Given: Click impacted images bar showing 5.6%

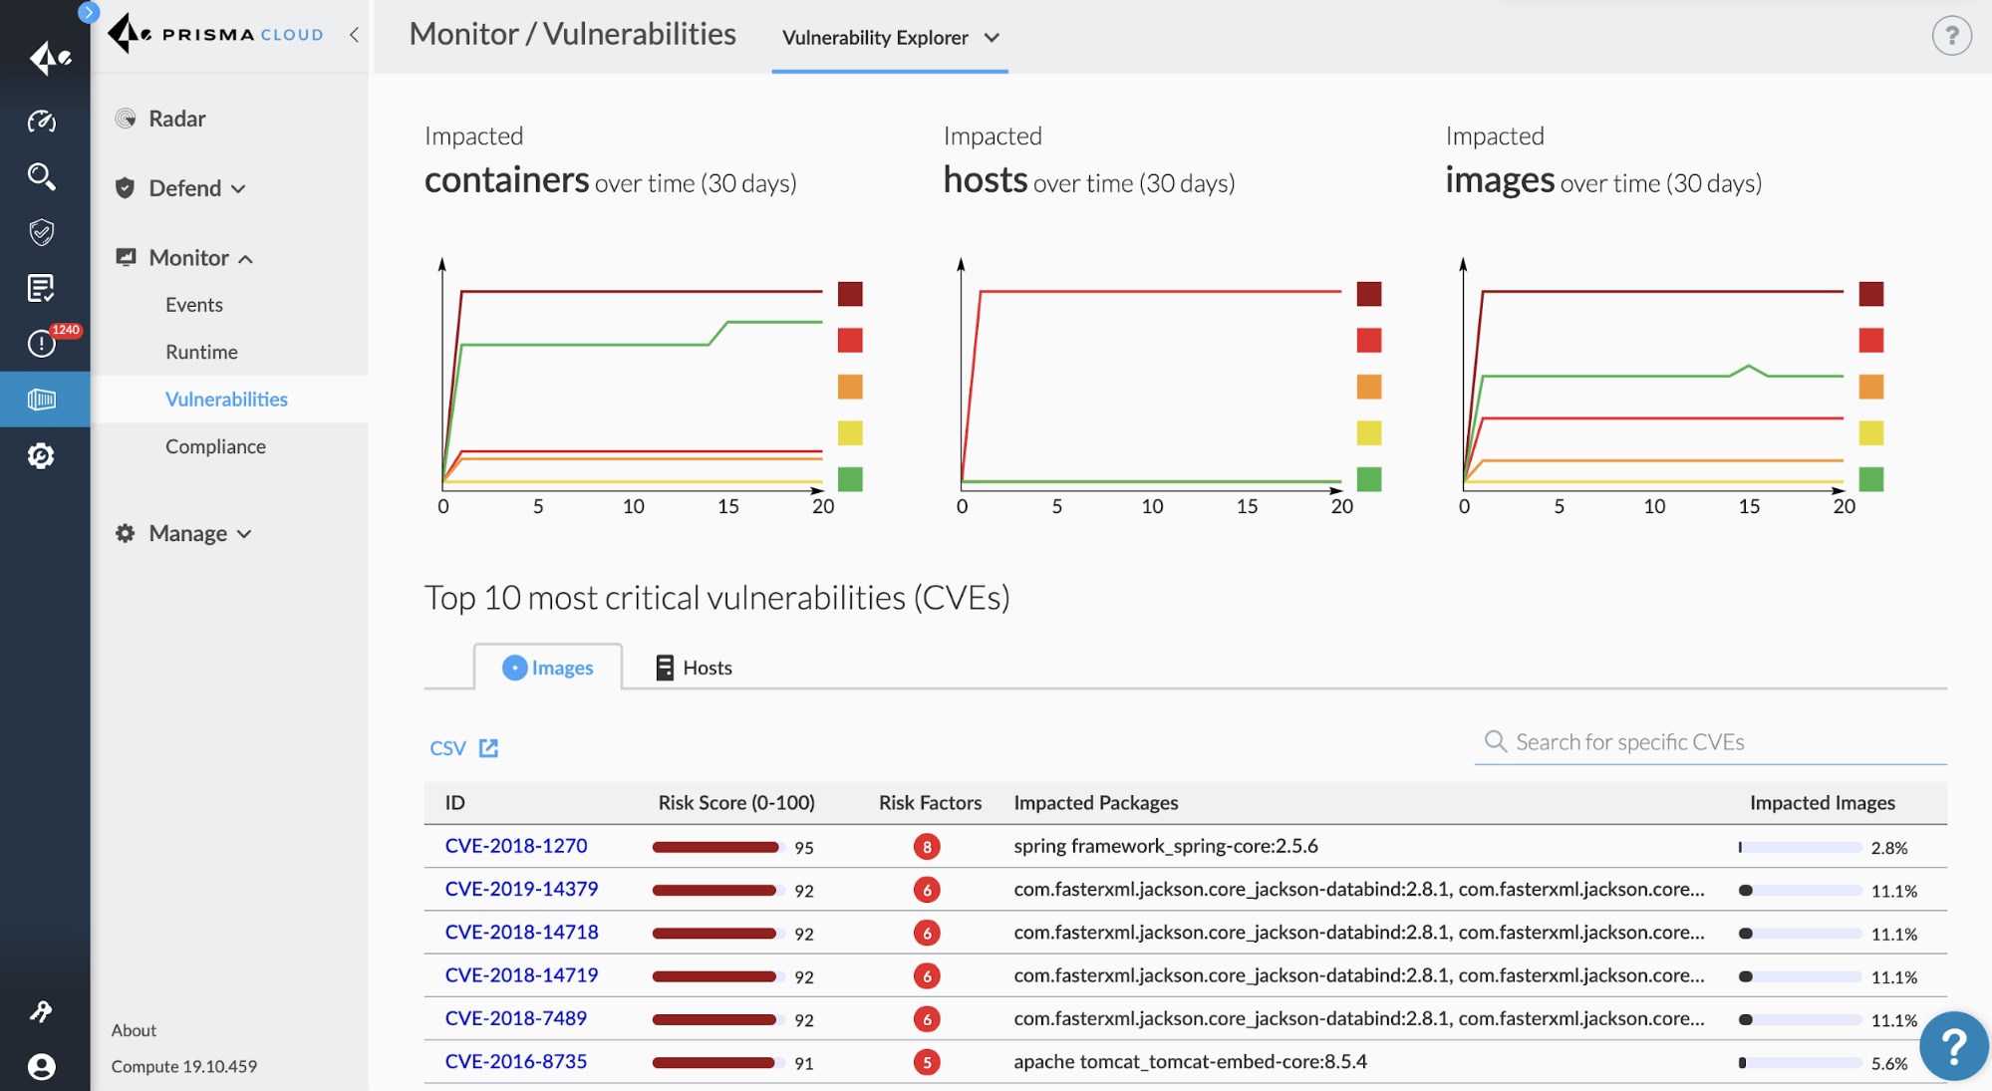Looking at the screenshot, I should click(1800, 1063).
